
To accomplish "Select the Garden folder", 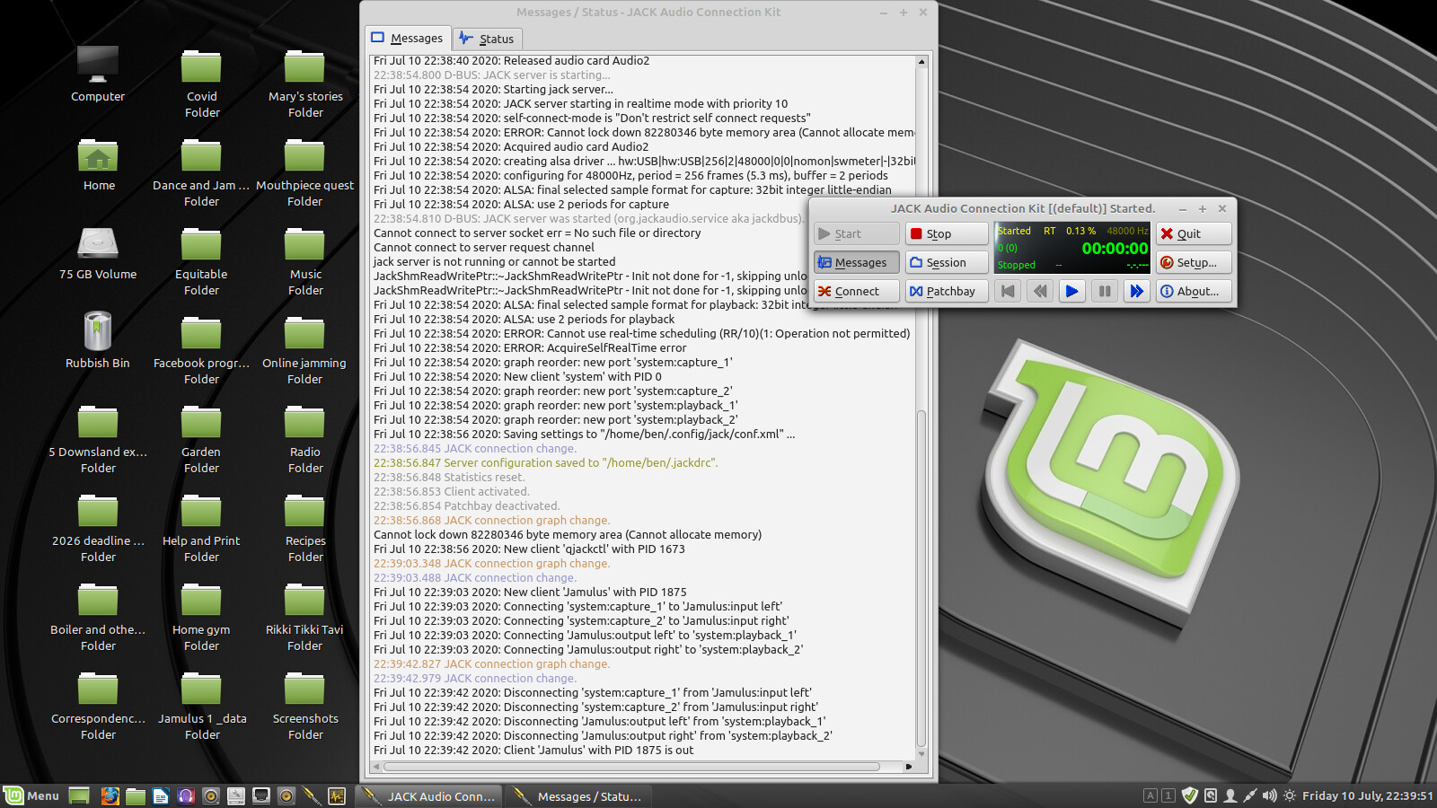I will pos(201,438).
